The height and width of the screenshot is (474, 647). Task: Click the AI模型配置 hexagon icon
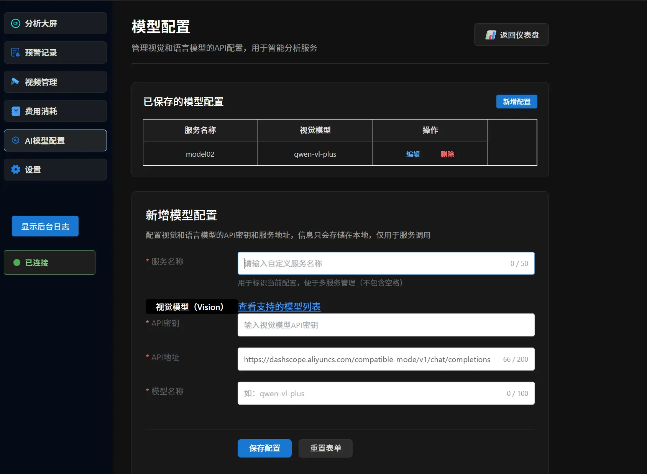tap(16, 140)
